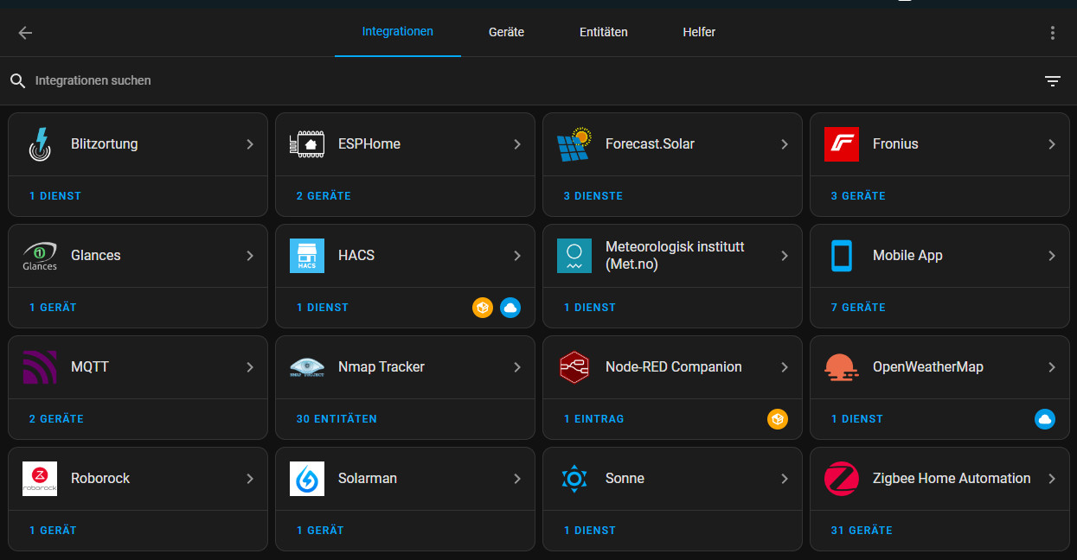Image resolution: width=1077 pixels, height=560 pixels.
Task: Click the Forecast.Solar panel logo
Action: click(574, 144)
